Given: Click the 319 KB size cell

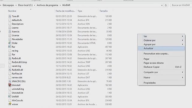Looking at the screenshot, I should [x=108, y=70].
